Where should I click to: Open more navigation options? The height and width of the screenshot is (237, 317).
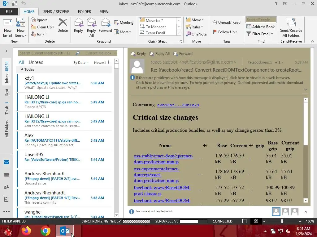pyautogui.click(x=7, y=212)
